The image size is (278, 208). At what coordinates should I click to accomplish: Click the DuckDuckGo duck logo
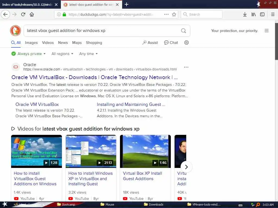[15, 31]
